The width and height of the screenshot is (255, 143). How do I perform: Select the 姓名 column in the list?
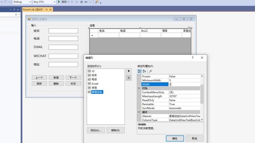pos(94,75)
